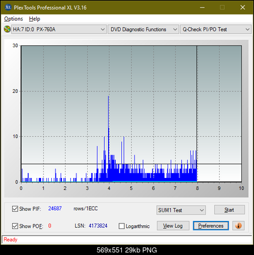
Task: Click the PlexTools XL app icon
Action: (x=8, y=8)
